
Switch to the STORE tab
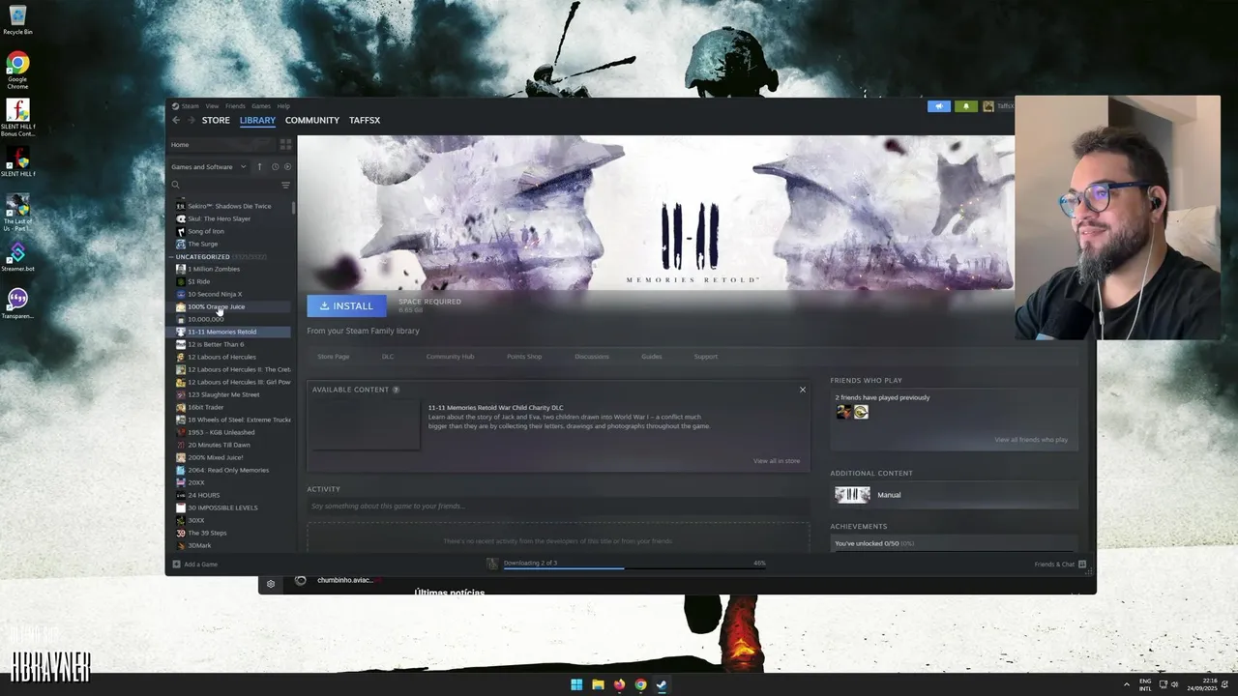(216, 120)
